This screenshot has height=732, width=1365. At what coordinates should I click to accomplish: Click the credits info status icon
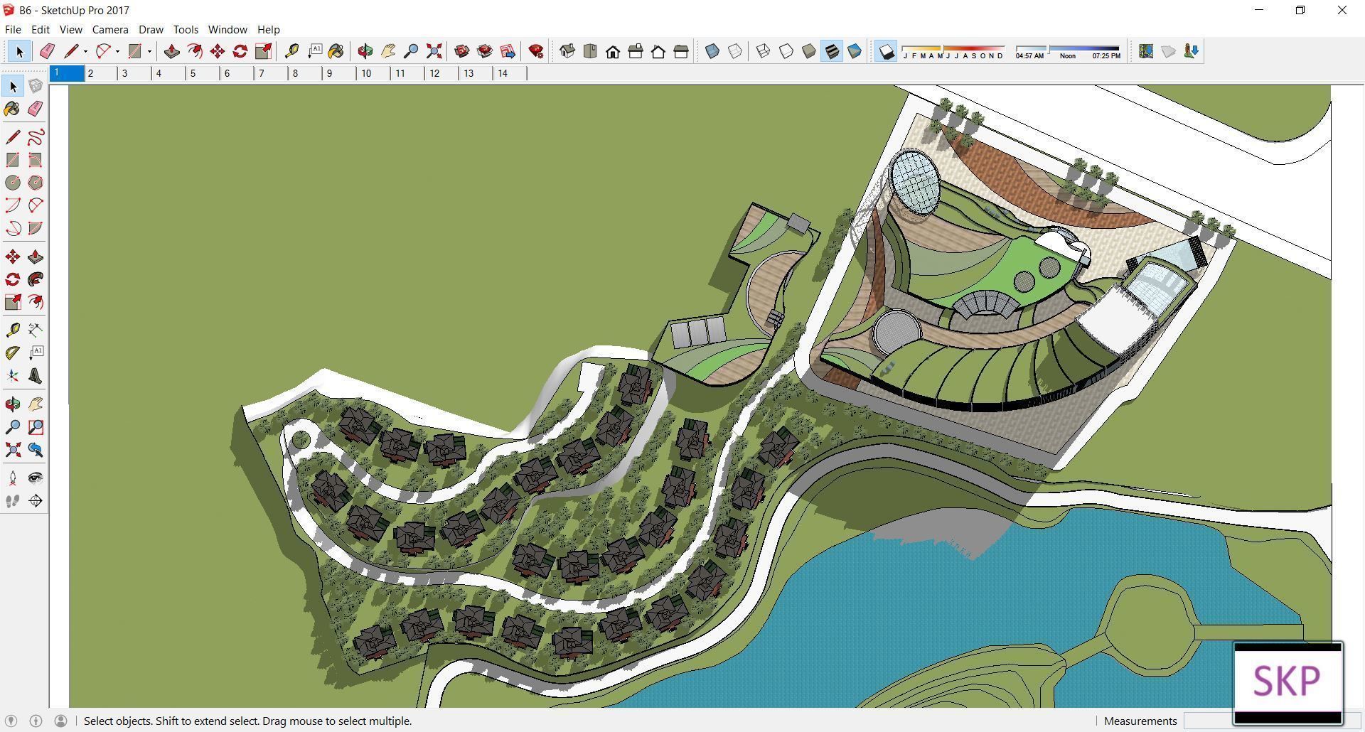coord(36,721)
